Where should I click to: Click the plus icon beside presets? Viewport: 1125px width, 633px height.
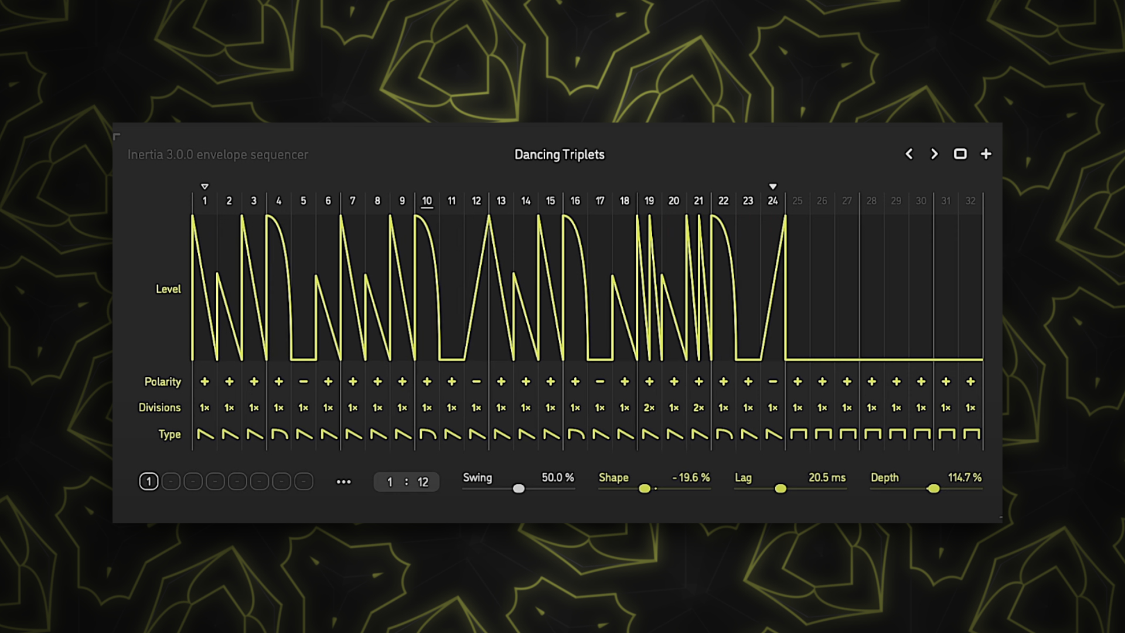986,154
